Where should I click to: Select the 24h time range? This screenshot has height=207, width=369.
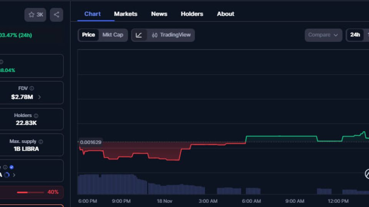tap(355, 35)
